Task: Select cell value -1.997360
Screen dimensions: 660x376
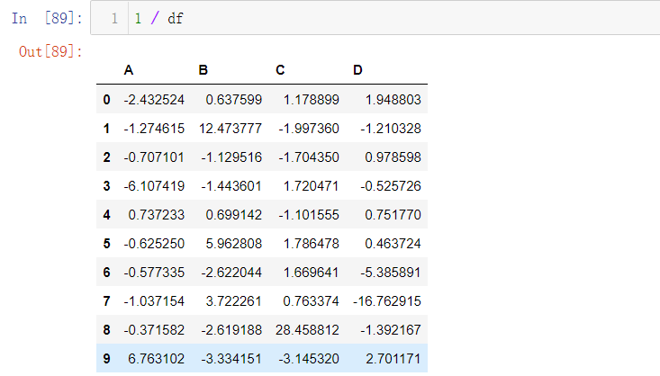Action: point(309,129)
